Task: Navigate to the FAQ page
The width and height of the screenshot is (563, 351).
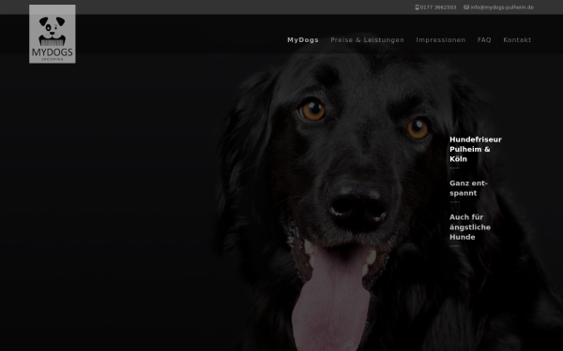Action: coord(484,39)
